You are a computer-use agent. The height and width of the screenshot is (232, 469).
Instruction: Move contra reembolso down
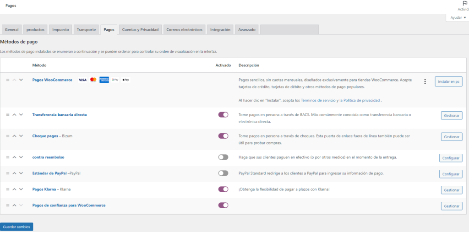click(x=21, y=157)
